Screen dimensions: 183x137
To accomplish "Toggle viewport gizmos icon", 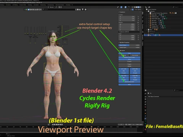I will point(121,7).
